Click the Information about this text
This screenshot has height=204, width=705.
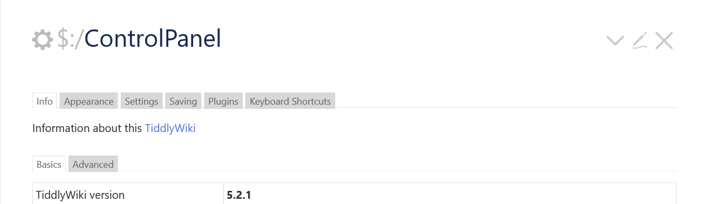tap(87, 128)
